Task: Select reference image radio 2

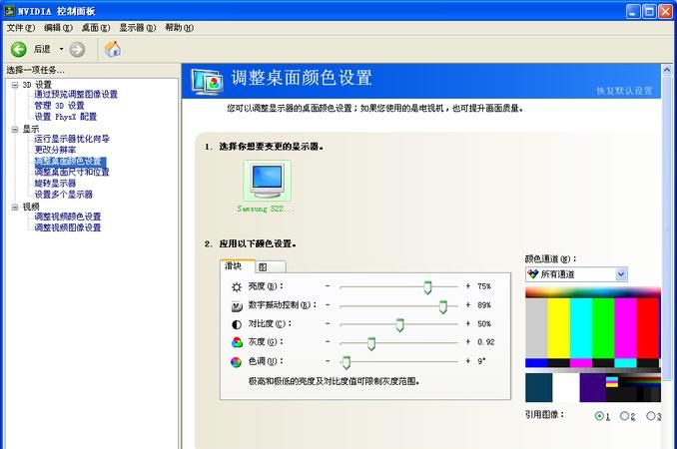Action: click(x=624, y=416)
